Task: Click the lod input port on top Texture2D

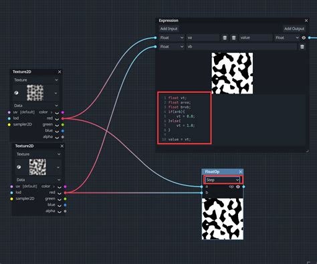Action: tap(9, 118)
